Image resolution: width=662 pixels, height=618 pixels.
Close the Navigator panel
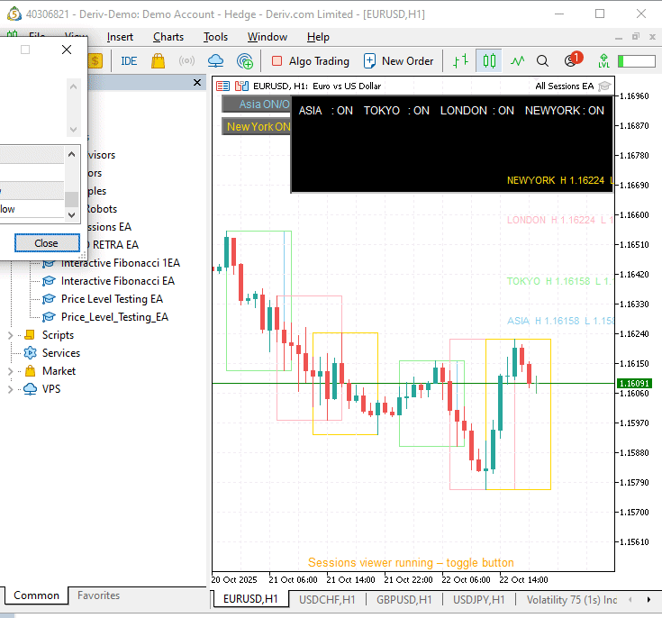[x=196, y=82]
